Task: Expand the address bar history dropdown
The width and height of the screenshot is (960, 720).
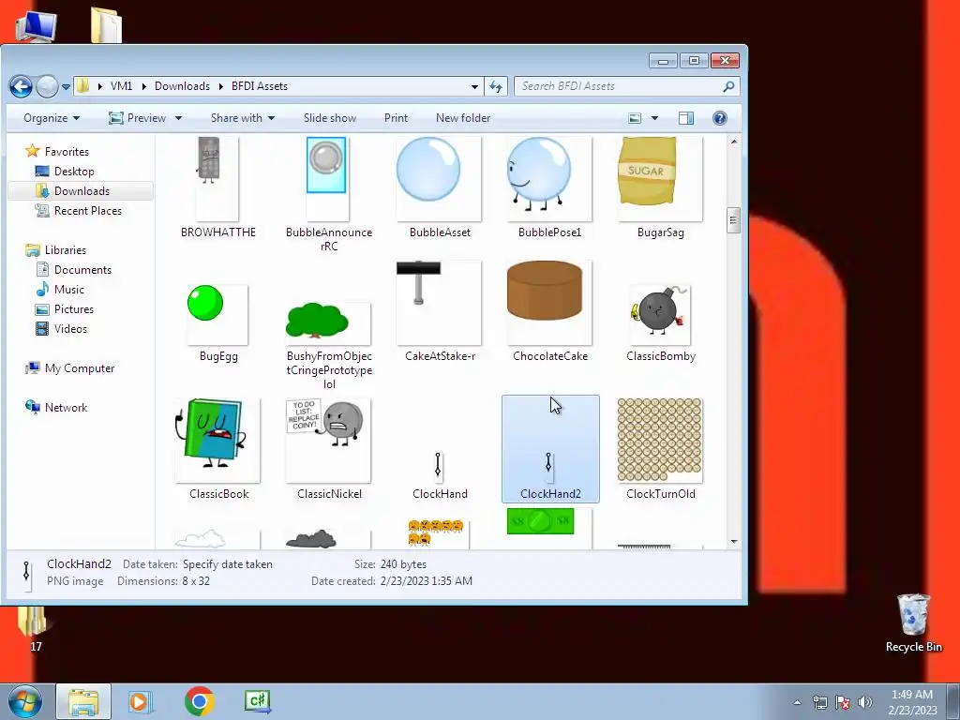Action: pos(474,87)
